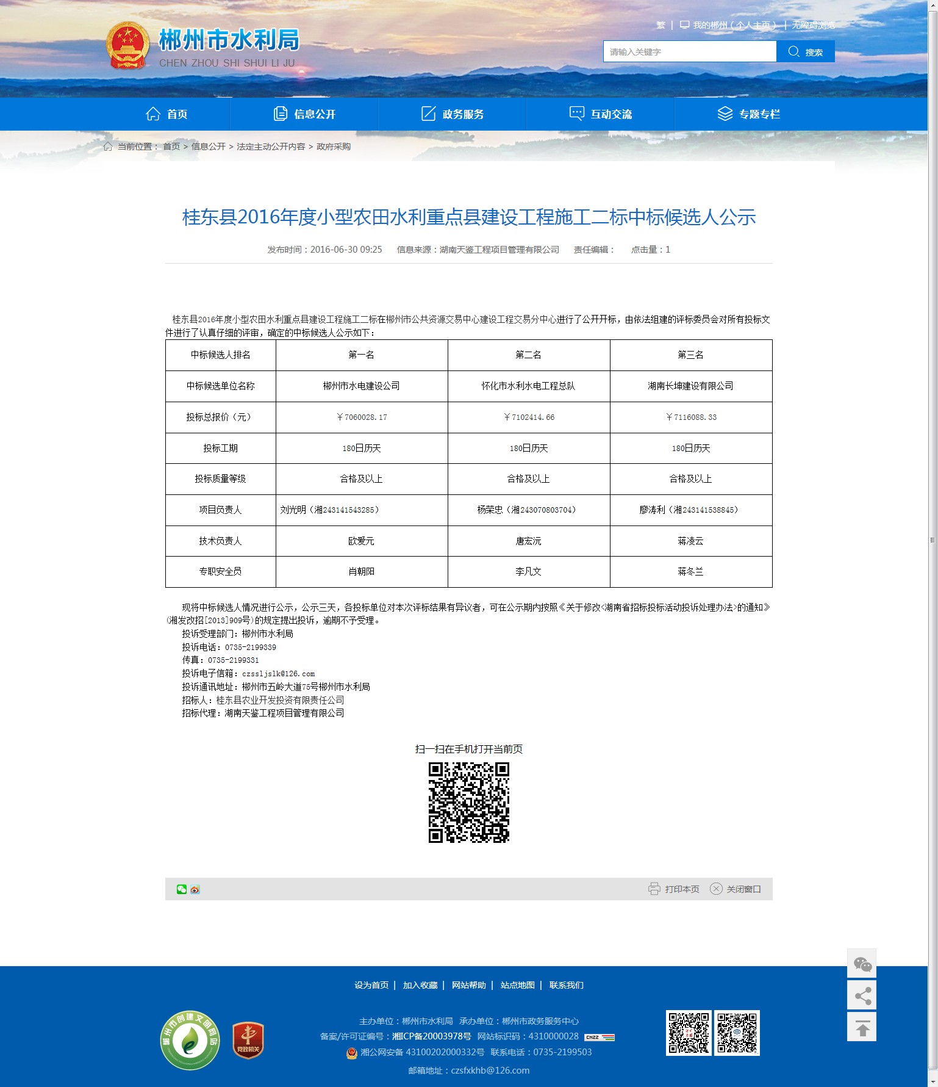
Task: Click breadcrumb link 法定主动公开内容
Action: point(271,146)
